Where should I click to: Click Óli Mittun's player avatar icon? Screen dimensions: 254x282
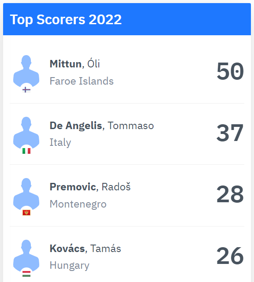(x=26, y=70)
